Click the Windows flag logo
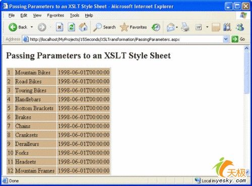The image size is (252, 186). 243,16
